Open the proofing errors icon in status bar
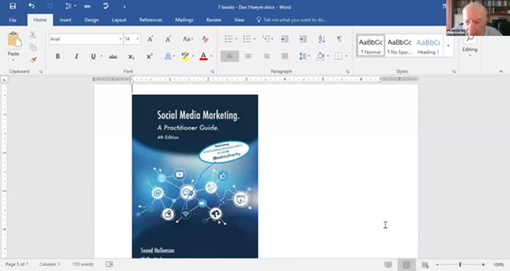 click(110, 264)
